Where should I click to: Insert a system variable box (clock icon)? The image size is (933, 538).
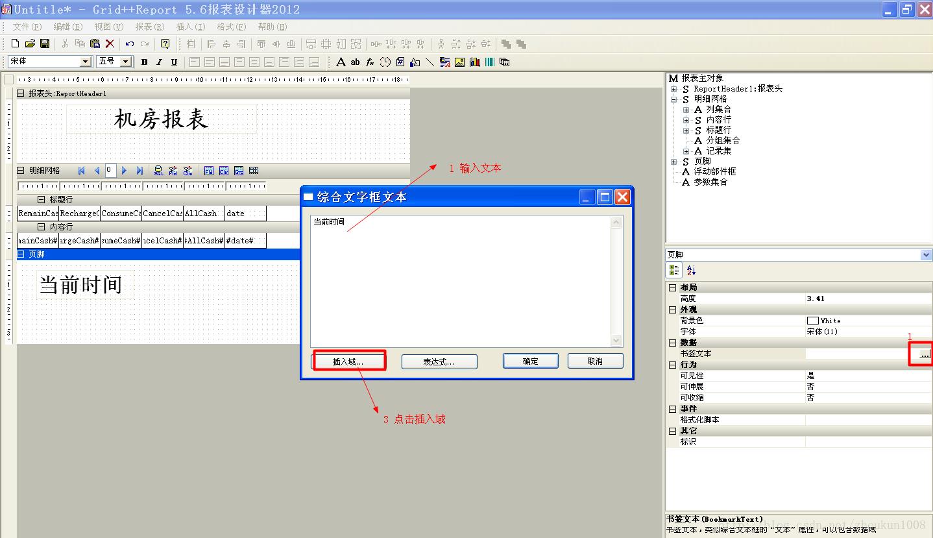(x=385, y=62)
